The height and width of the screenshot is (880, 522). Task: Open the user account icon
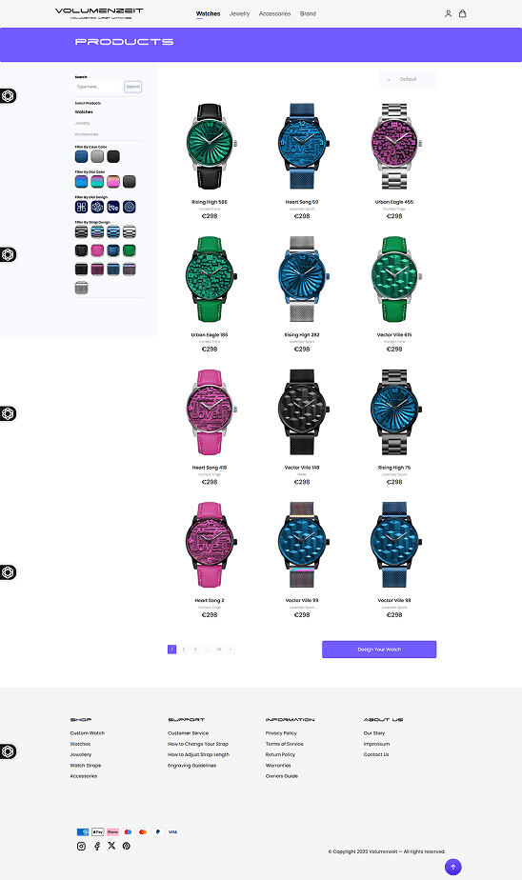click(448, 13)
